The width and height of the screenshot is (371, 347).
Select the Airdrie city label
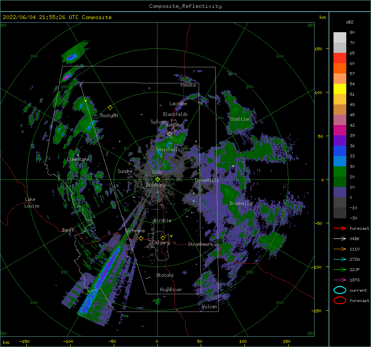pos(162,220)
